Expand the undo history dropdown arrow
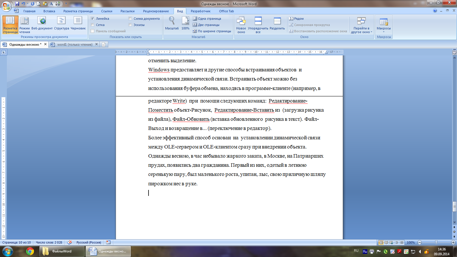The image size is (457, 257). pos(27,4)
